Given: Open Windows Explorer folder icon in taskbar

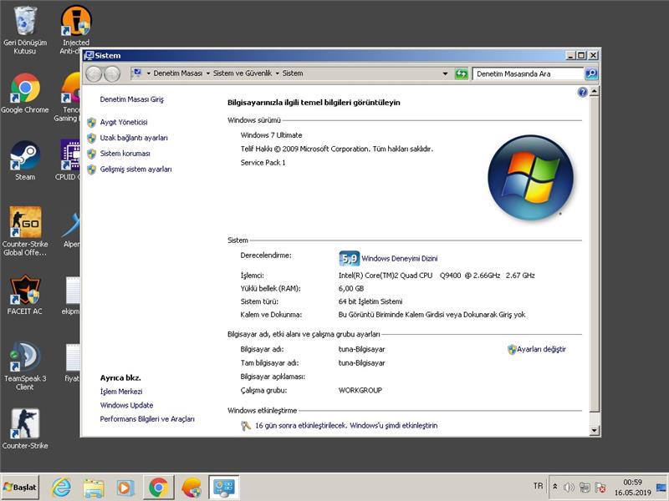Looking at the screenshot, I should 94,487.
